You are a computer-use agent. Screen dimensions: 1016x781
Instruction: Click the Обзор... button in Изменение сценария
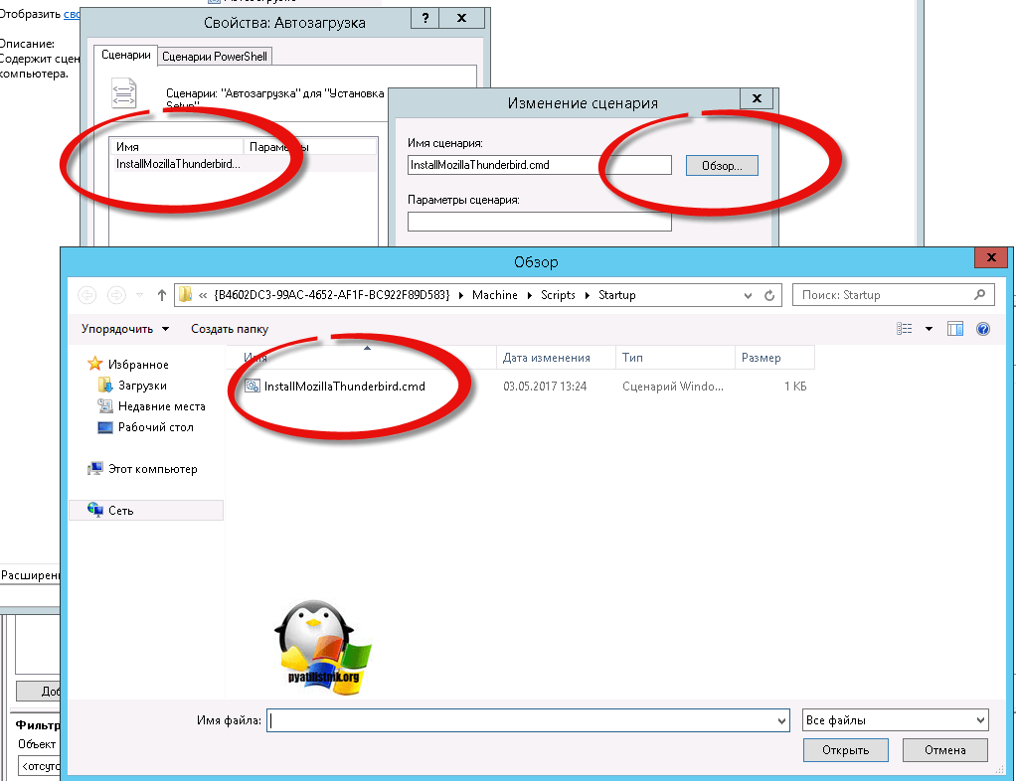(722, 166)
